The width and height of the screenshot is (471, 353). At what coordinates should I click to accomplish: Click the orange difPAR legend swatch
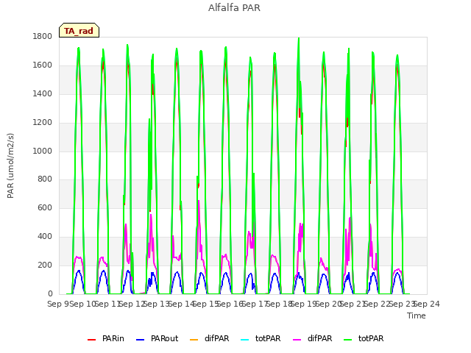click(194, 340)
